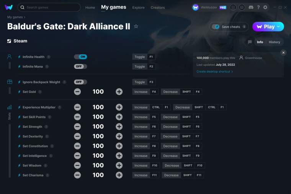Screen dimensions: 291x194
Task: Click Decrease SHIFT F11 hotkey for Charisma
Action: tap(183, 175)
